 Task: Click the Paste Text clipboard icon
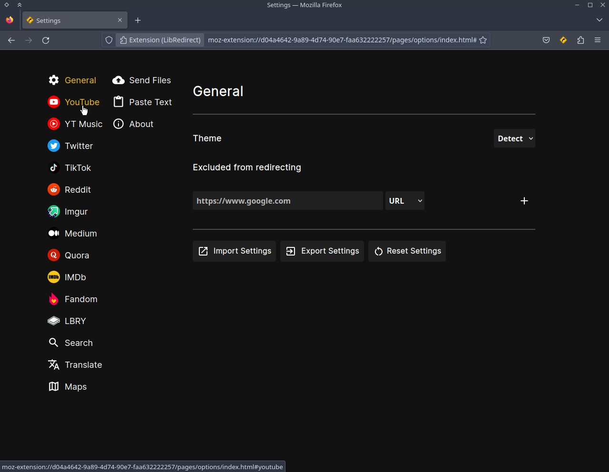(x=118, y=102)
